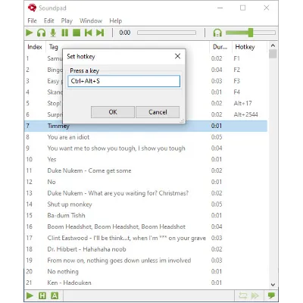Viewport: 303px width, 303px height.
Task: Click the scroll down arrow of list
Action: [273, 285]
